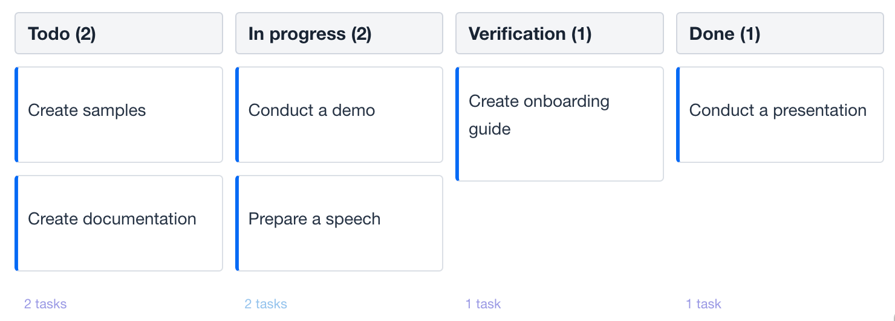
Task: Click the 1 task label under Done
Action: pyautogui.click(x=703, y=304)
